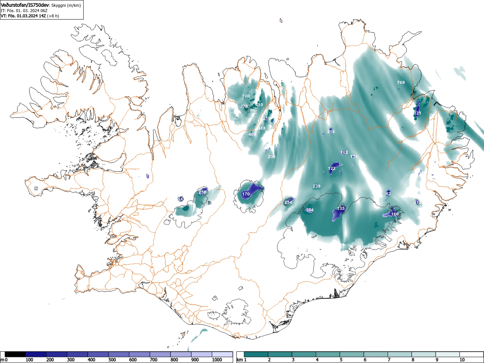This screenshot has height=363, width=484.
Task: Click the 378 visibility value on the map
Action: 244,106
